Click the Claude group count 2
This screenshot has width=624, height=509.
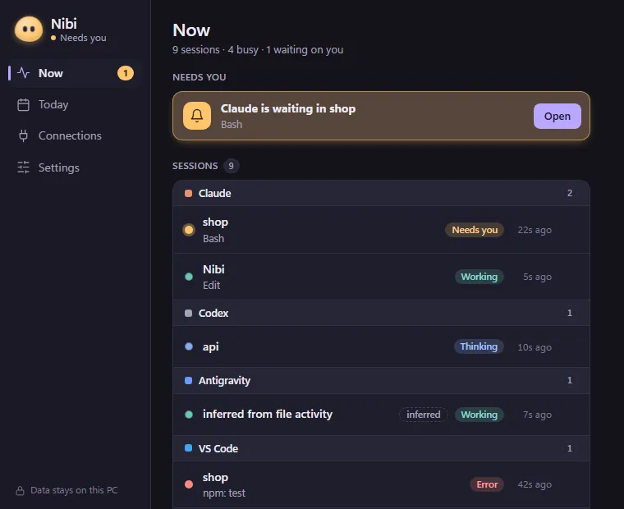tap(570, 193)
